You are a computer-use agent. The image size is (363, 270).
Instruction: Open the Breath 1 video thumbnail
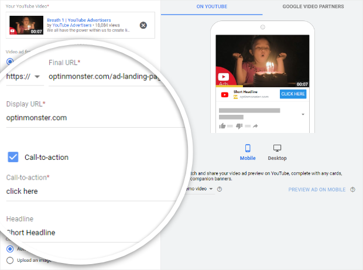[x=26, y=25]
